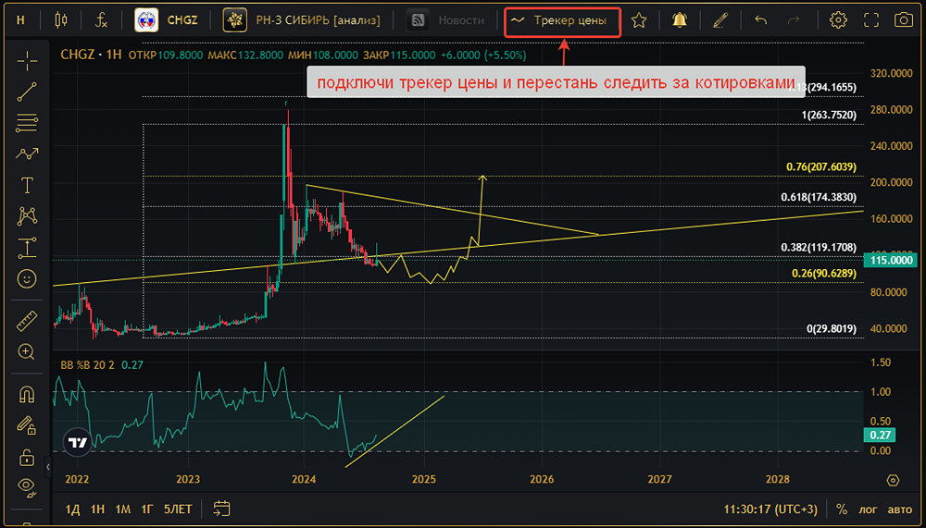Click the BB %B 20 2 indicator label
Screen dimensions: 926x528
point(87,365)
